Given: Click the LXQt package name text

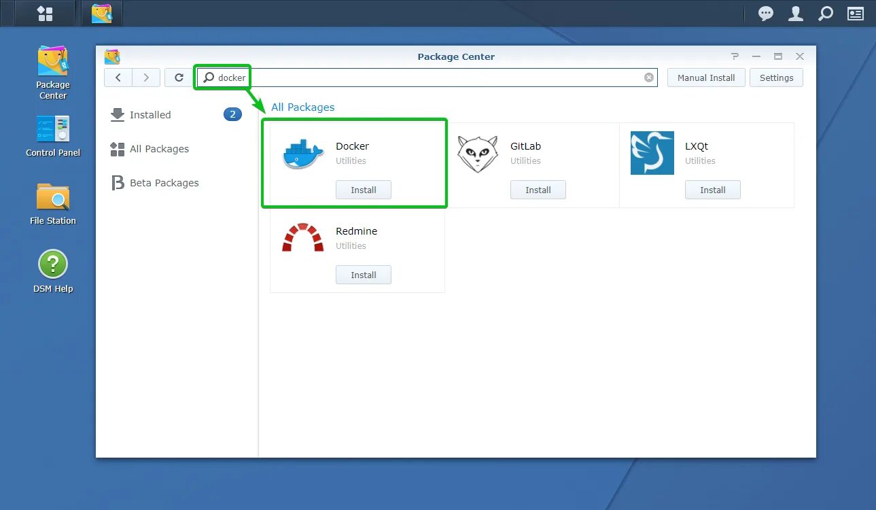Looking at the screenshot, I should 697,146.
